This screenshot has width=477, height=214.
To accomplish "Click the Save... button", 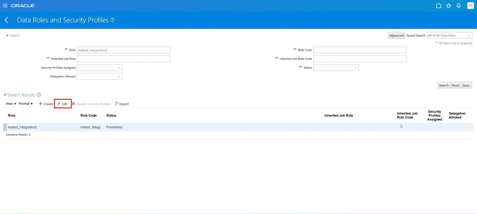I will 467,85.
